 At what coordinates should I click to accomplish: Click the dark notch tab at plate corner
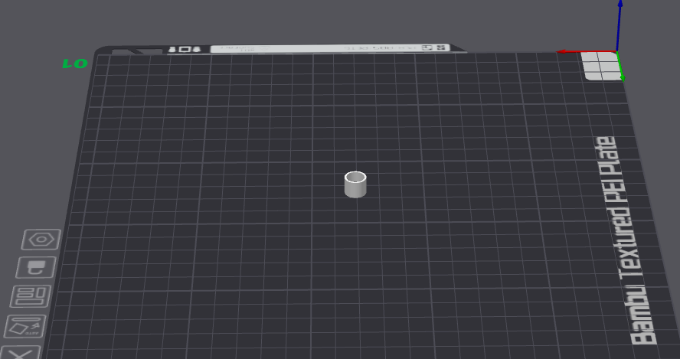(x=137, y=51)
